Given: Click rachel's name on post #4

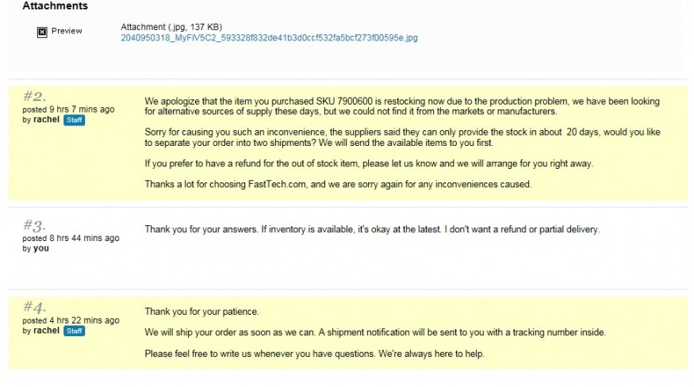Looking at the screenshot, I should pyautogui.click(x=47, y=331).
